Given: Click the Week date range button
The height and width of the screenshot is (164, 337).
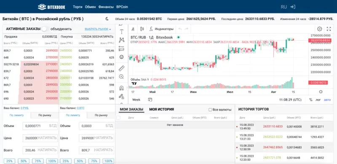Looking at the screenshot, I should 136,99.
